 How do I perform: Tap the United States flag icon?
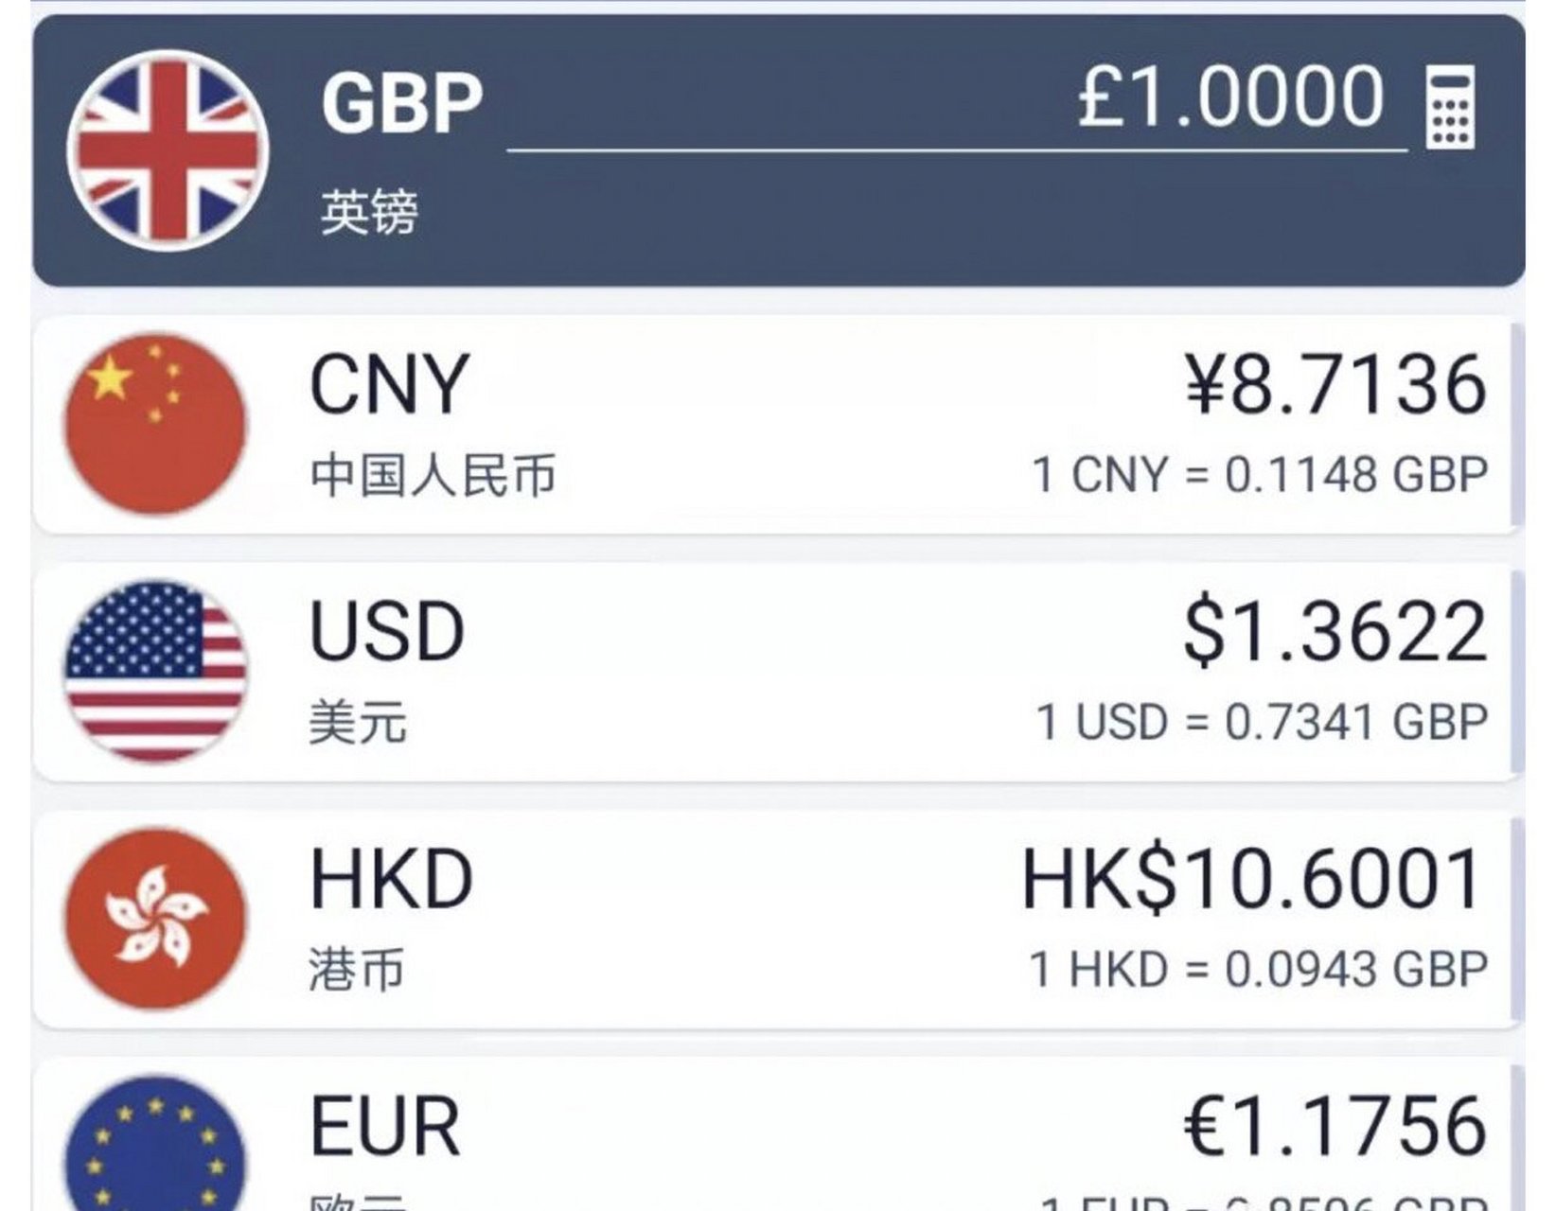(155, 671)
